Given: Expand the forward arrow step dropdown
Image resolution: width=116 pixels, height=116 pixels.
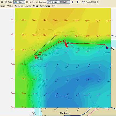Looking at the screenshot, I should coord(80,2).
